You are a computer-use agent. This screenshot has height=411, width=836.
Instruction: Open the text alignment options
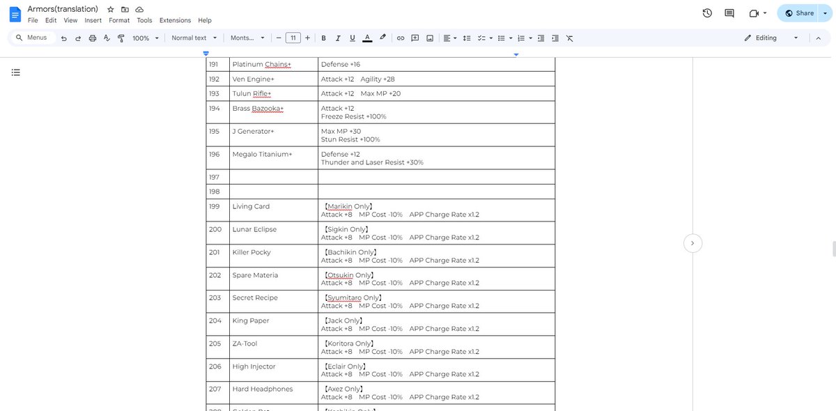(450, 38)
